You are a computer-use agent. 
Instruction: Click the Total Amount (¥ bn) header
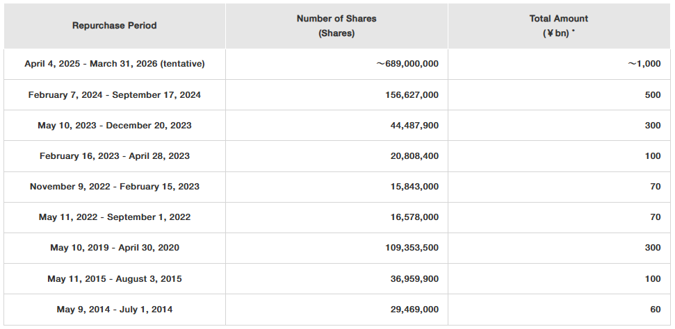click(x=558, y=26)
